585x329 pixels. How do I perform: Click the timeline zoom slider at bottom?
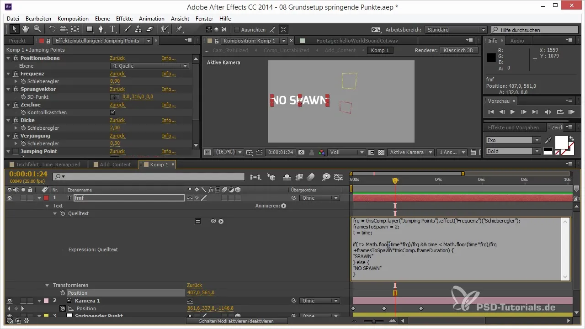pyautogui.click(x=374, y=321)
